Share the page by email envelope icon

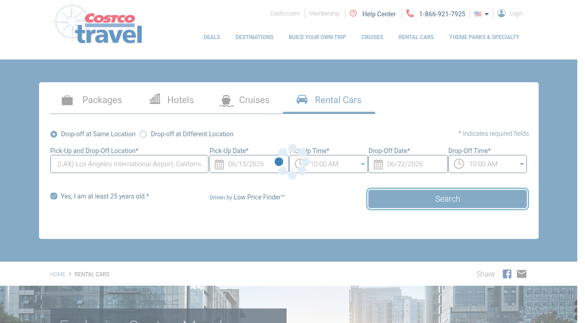521,274
